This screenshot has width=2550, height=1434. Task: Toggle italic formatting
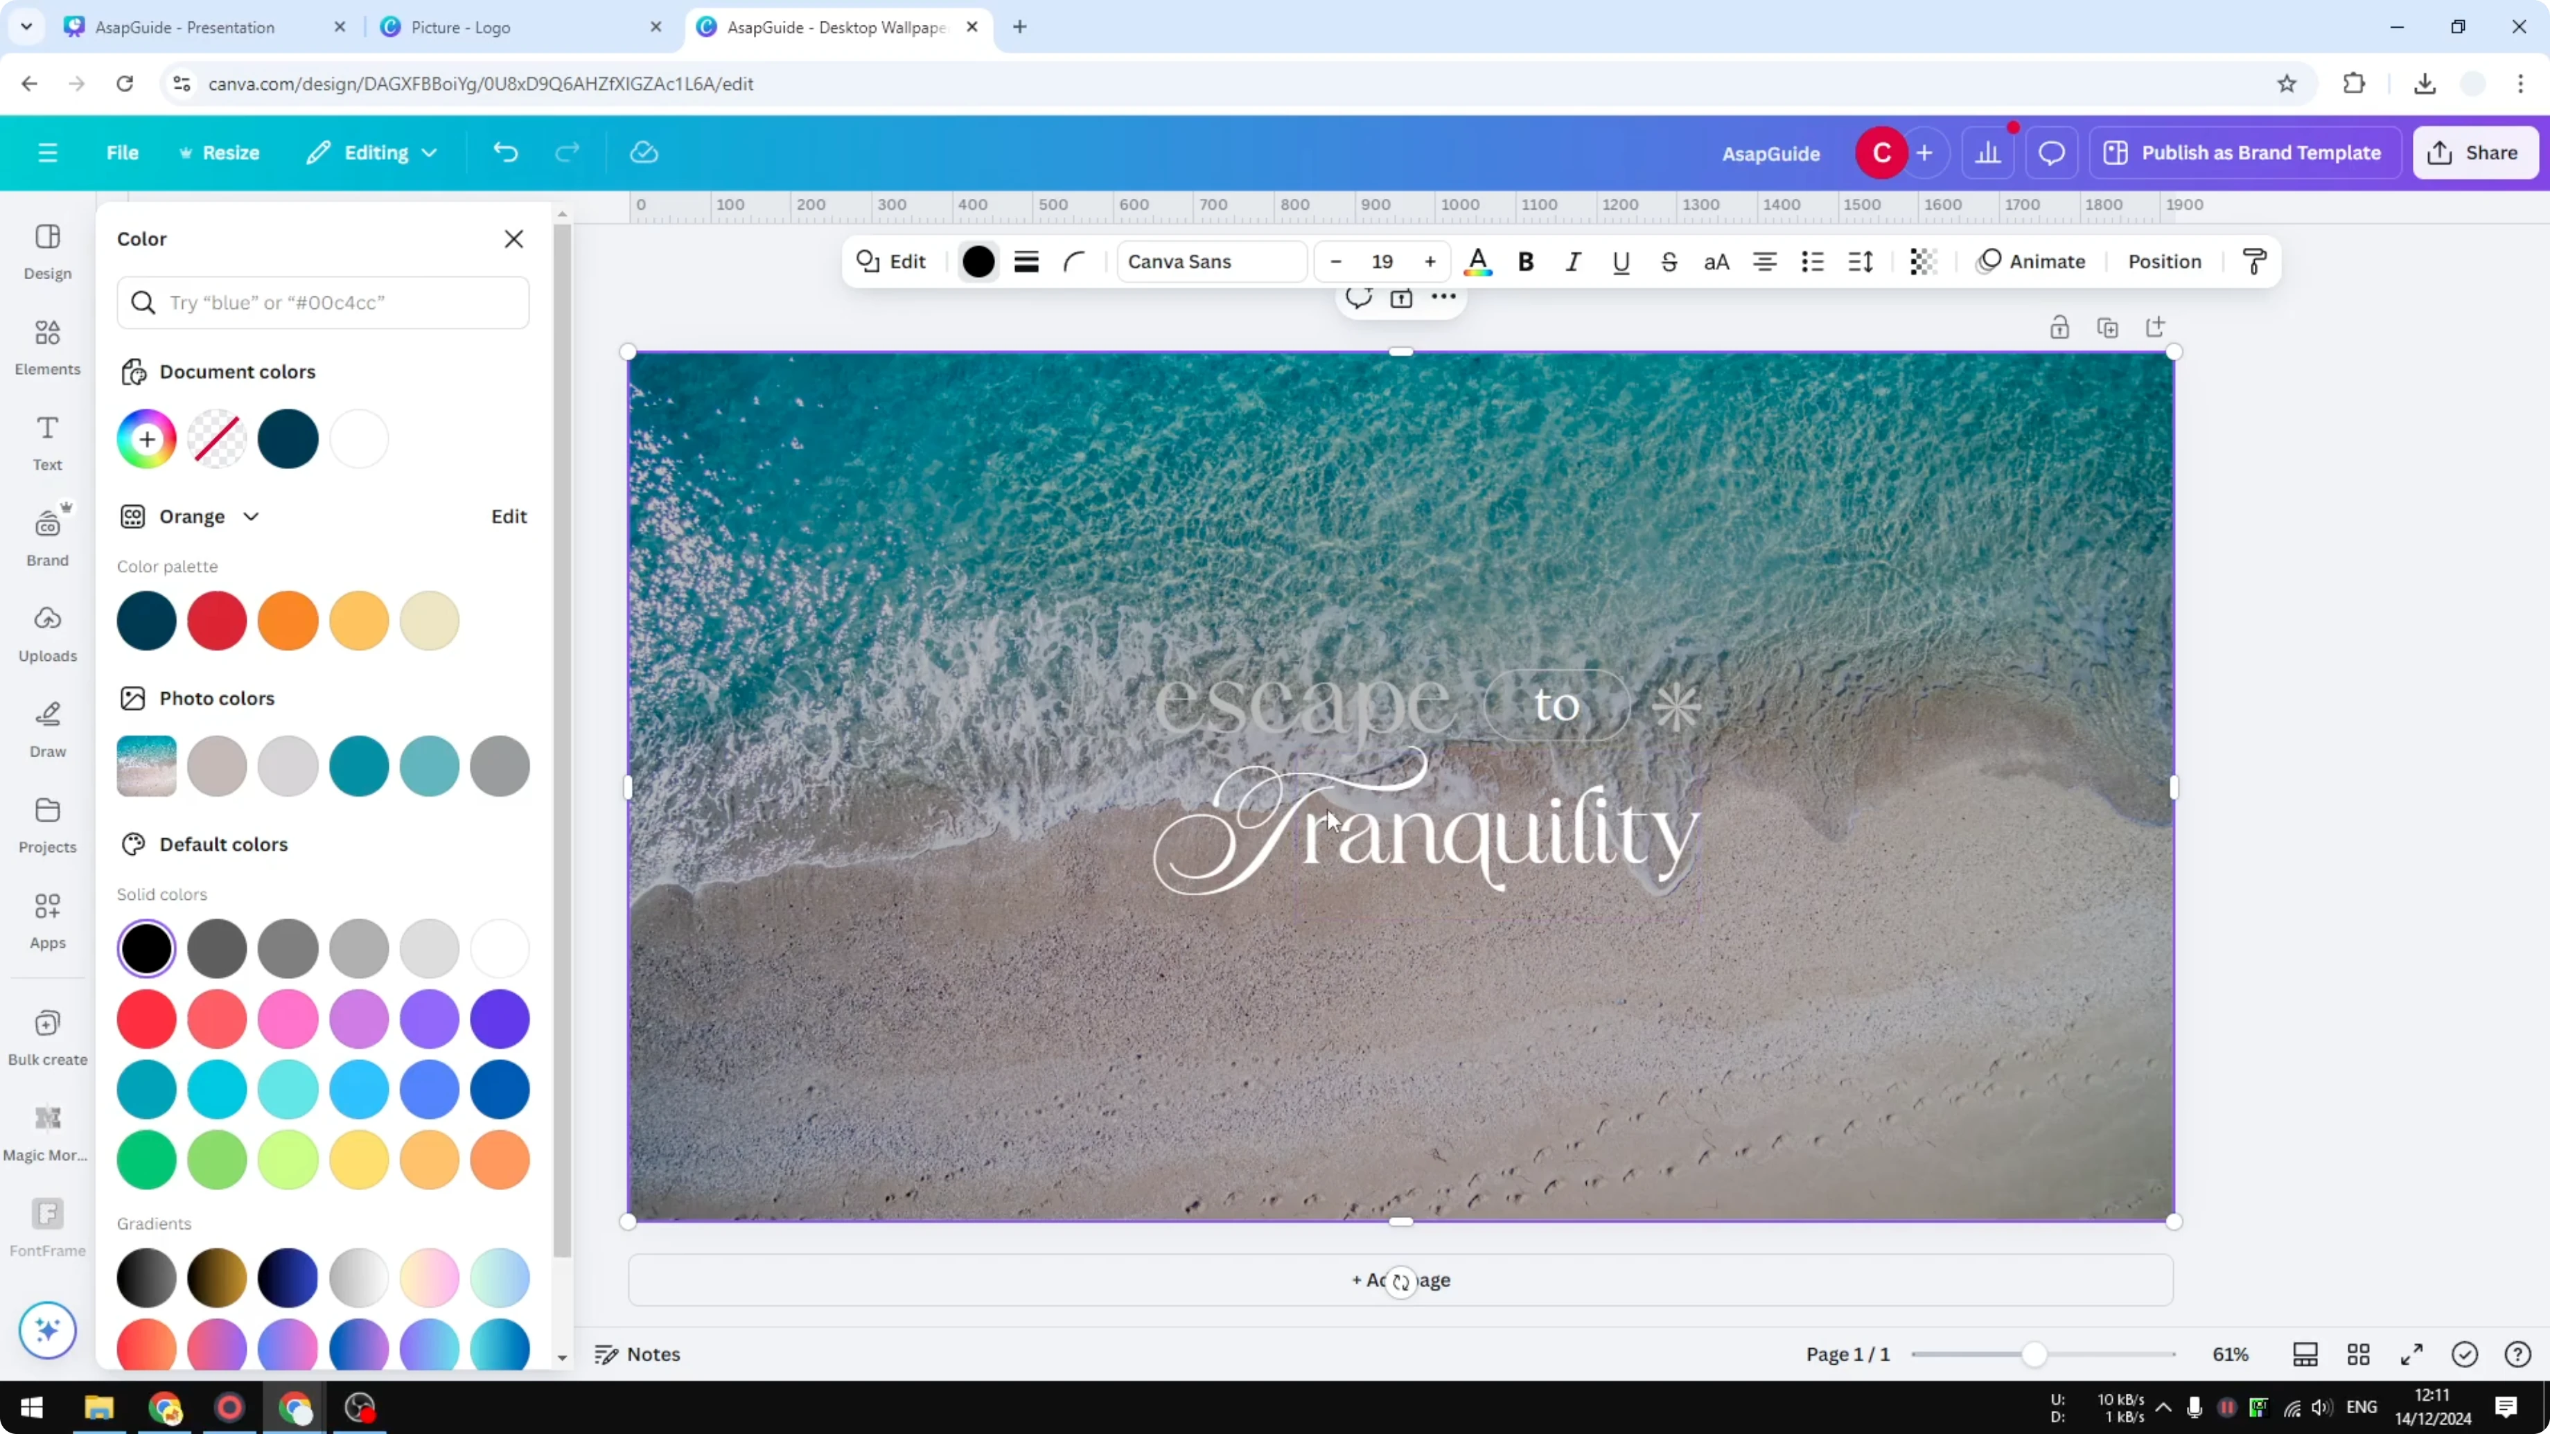point(1573,261)
